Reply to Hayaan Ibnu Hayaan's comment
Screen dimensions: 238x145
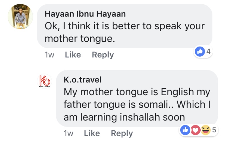click(x=103, y=55)
